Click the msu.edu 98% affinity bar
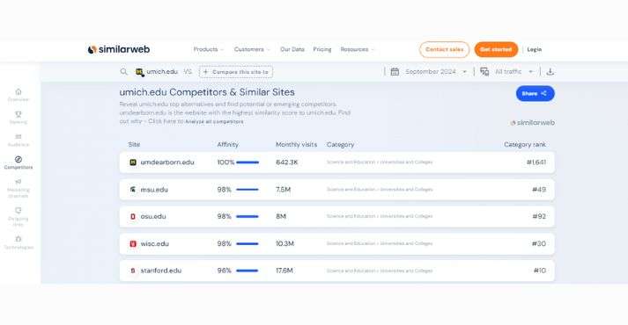The height and width of the screenshot is (325, 628). 248,189
